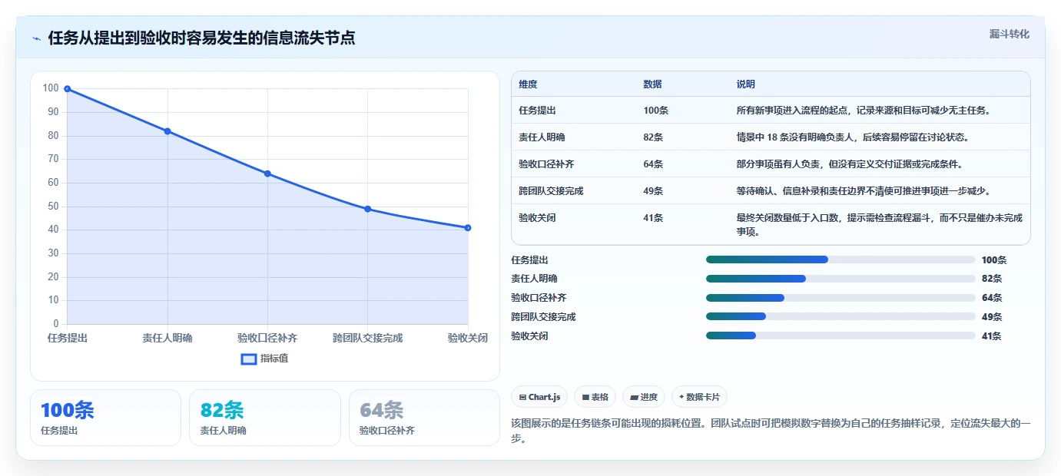Click the chart point at 任务提出 (100)
The image size is (1061, 476).
click(x=68, y=89)
